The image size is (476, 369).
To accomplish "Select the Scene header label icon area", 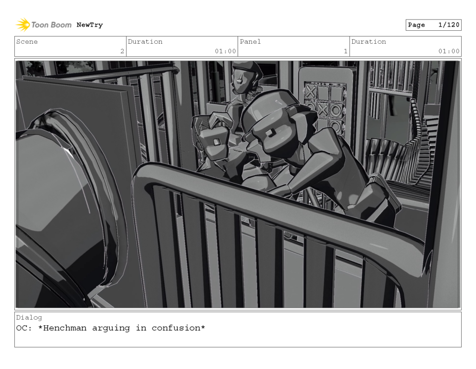I will coord(28,42).
